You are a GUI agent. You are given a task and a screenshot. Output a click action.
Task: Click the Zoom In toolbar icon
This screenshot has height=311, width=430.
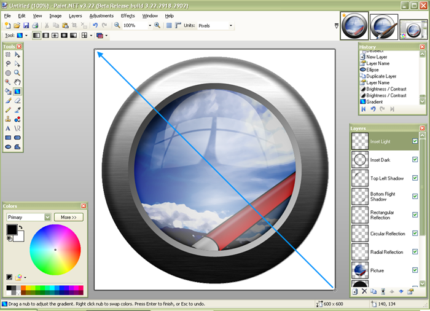tap(157, 26)
